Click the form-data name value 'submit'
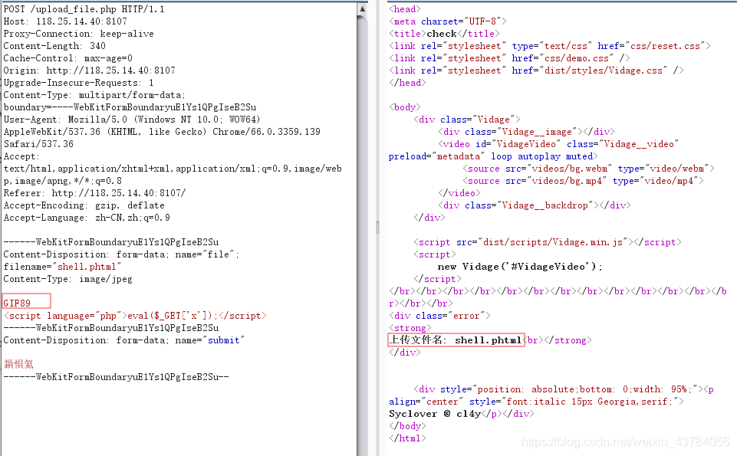 coord(224,340)
